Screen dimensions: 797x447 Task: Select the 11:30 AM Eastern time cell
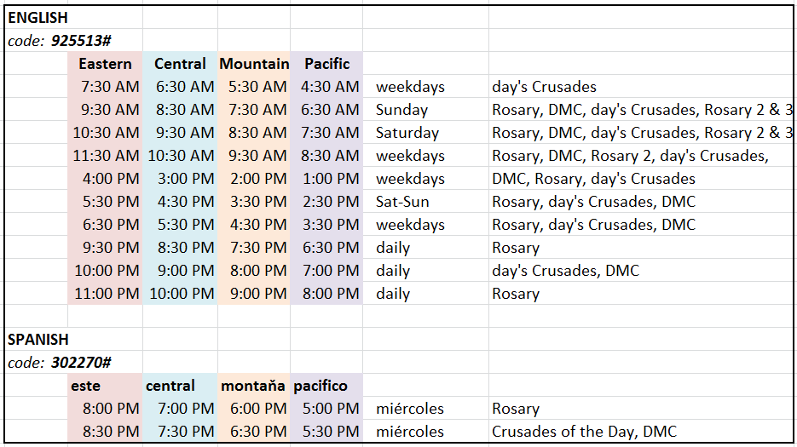pos(105,156)
